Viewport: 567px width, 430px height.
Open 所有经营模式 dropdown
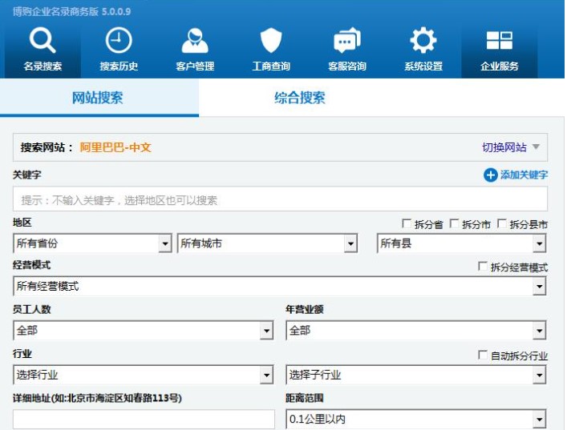(280, 287)
